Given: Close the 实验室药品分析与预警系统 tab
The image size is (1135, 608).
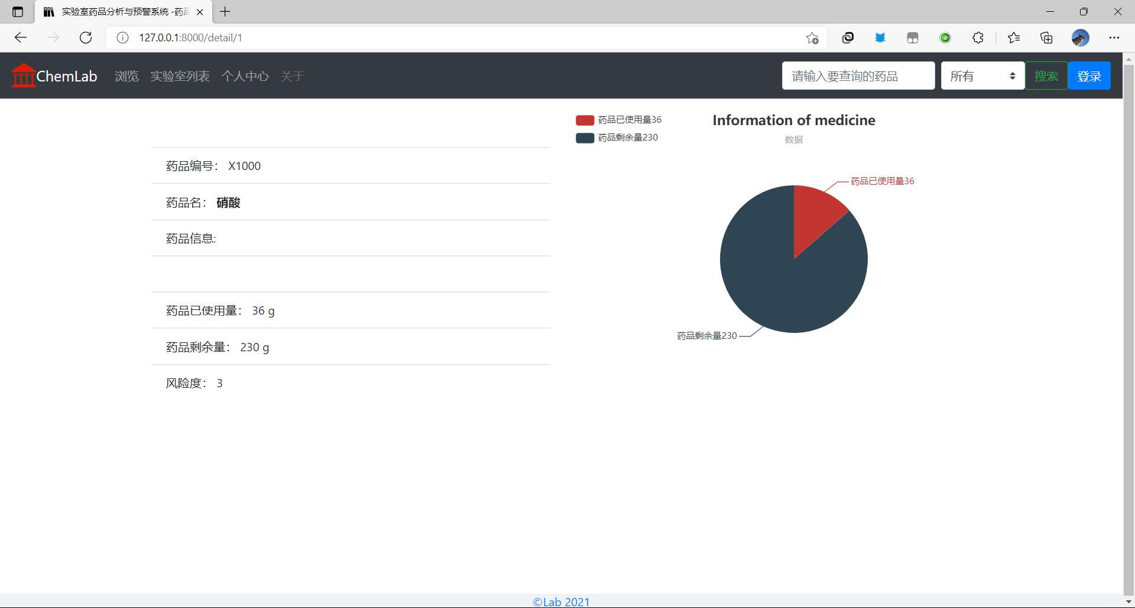Looking at the screenshot, I should 200,12.
